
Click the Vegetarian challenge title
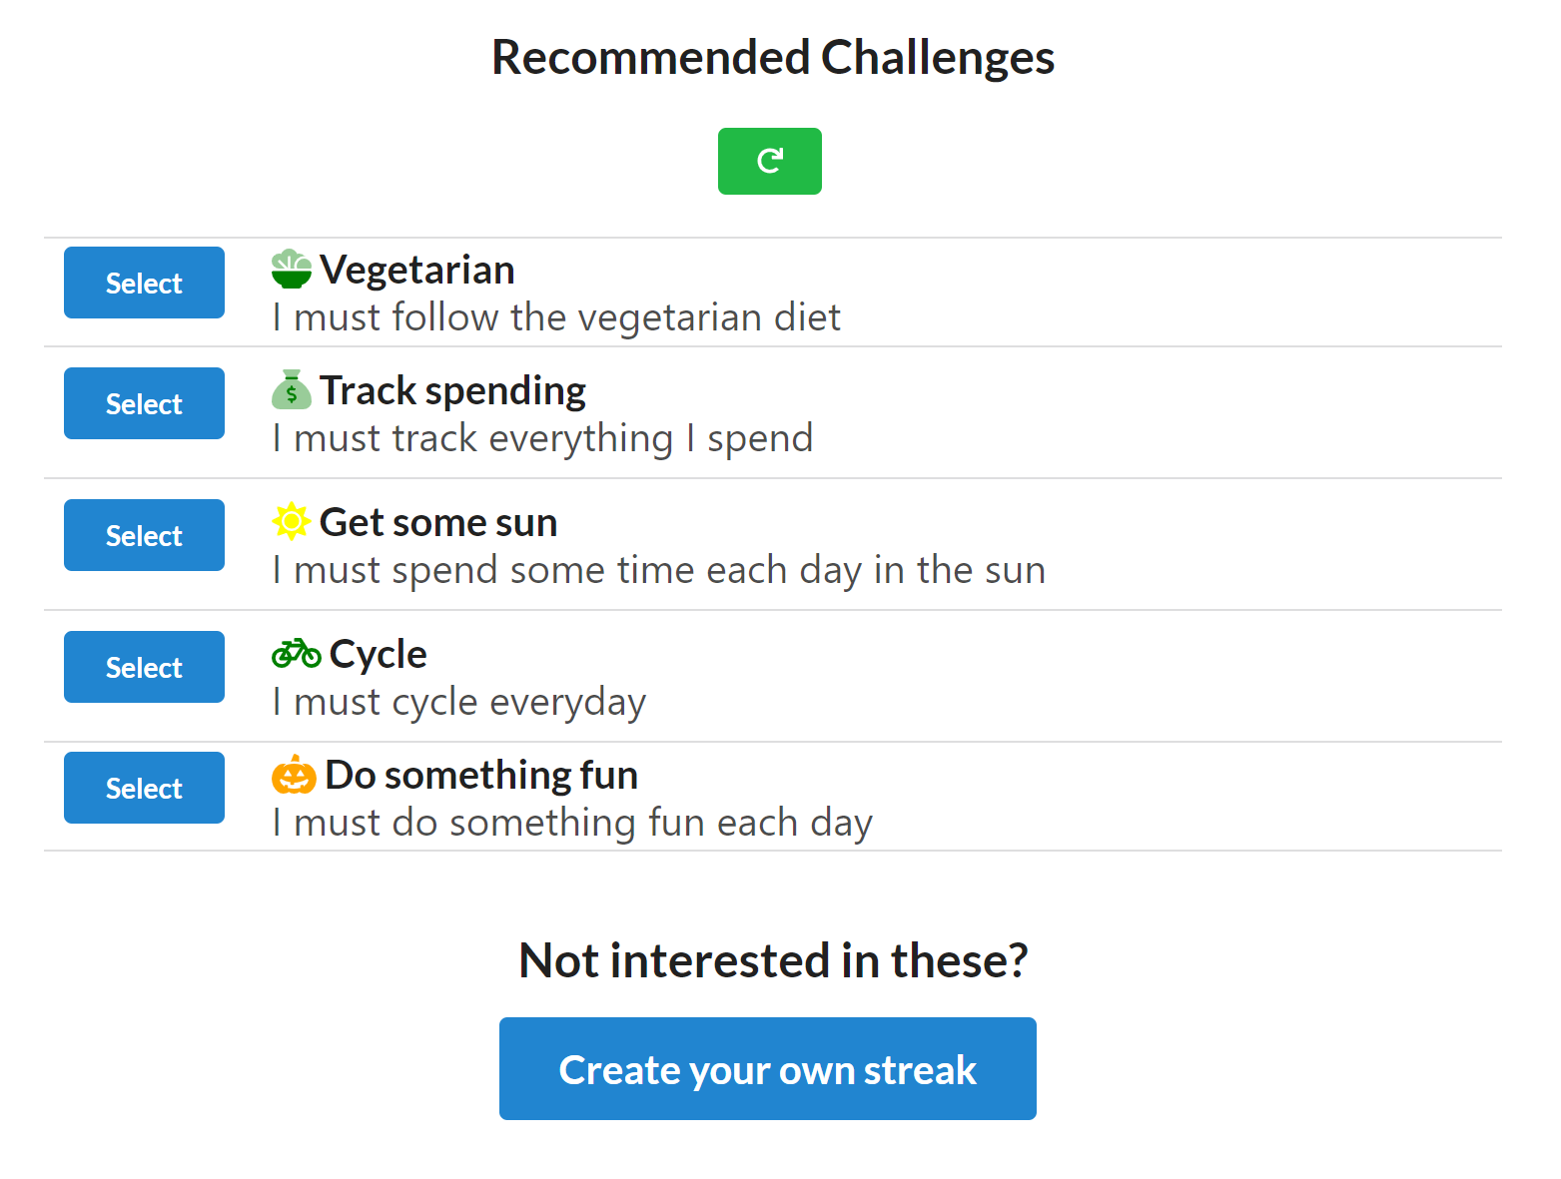coord(417,271)
